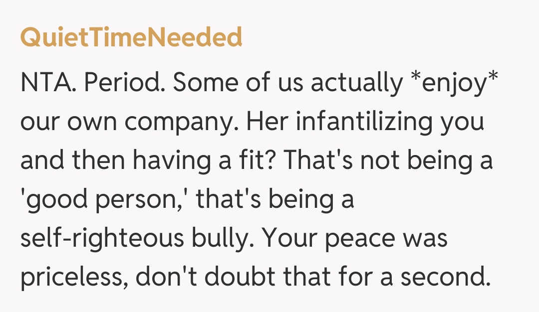Click the word 'actually' in first line
539x312 pixels.
click(356, 84)
